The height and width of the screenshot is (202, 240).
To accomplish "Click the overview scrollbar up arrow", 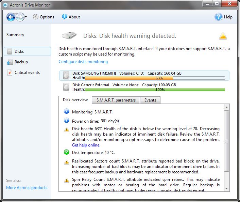I will click(x=226, y=107).
